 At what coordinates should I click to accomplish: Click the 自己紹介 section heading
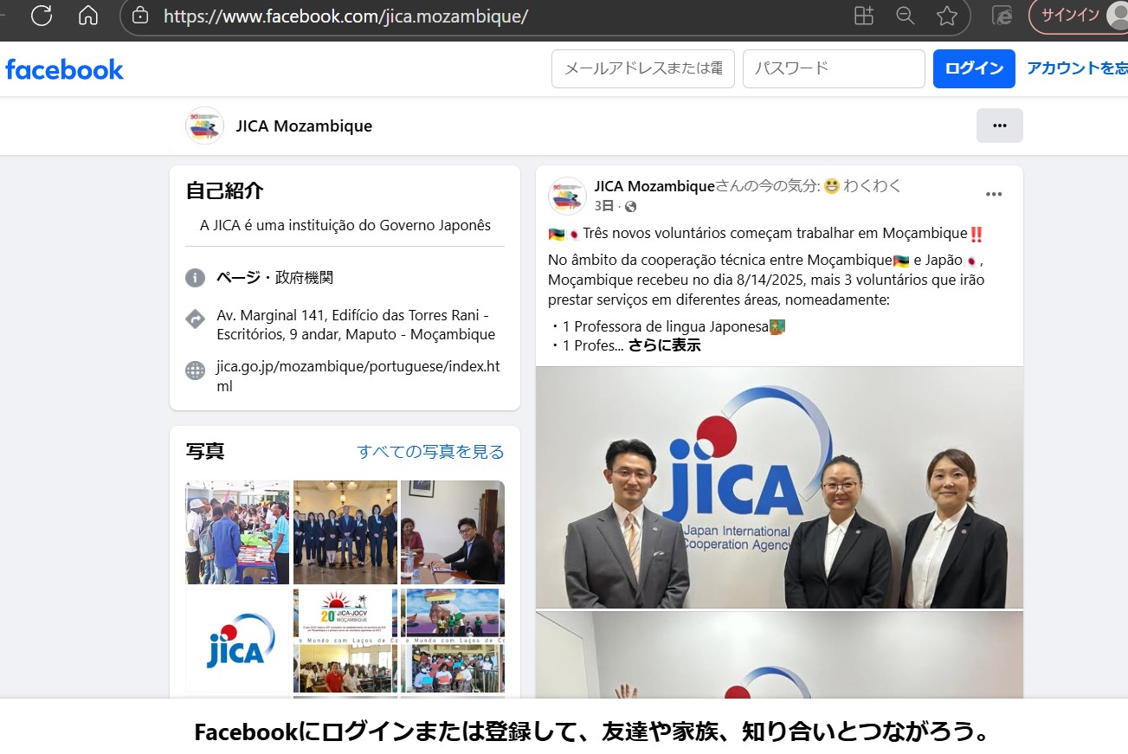tap(224, 191)
